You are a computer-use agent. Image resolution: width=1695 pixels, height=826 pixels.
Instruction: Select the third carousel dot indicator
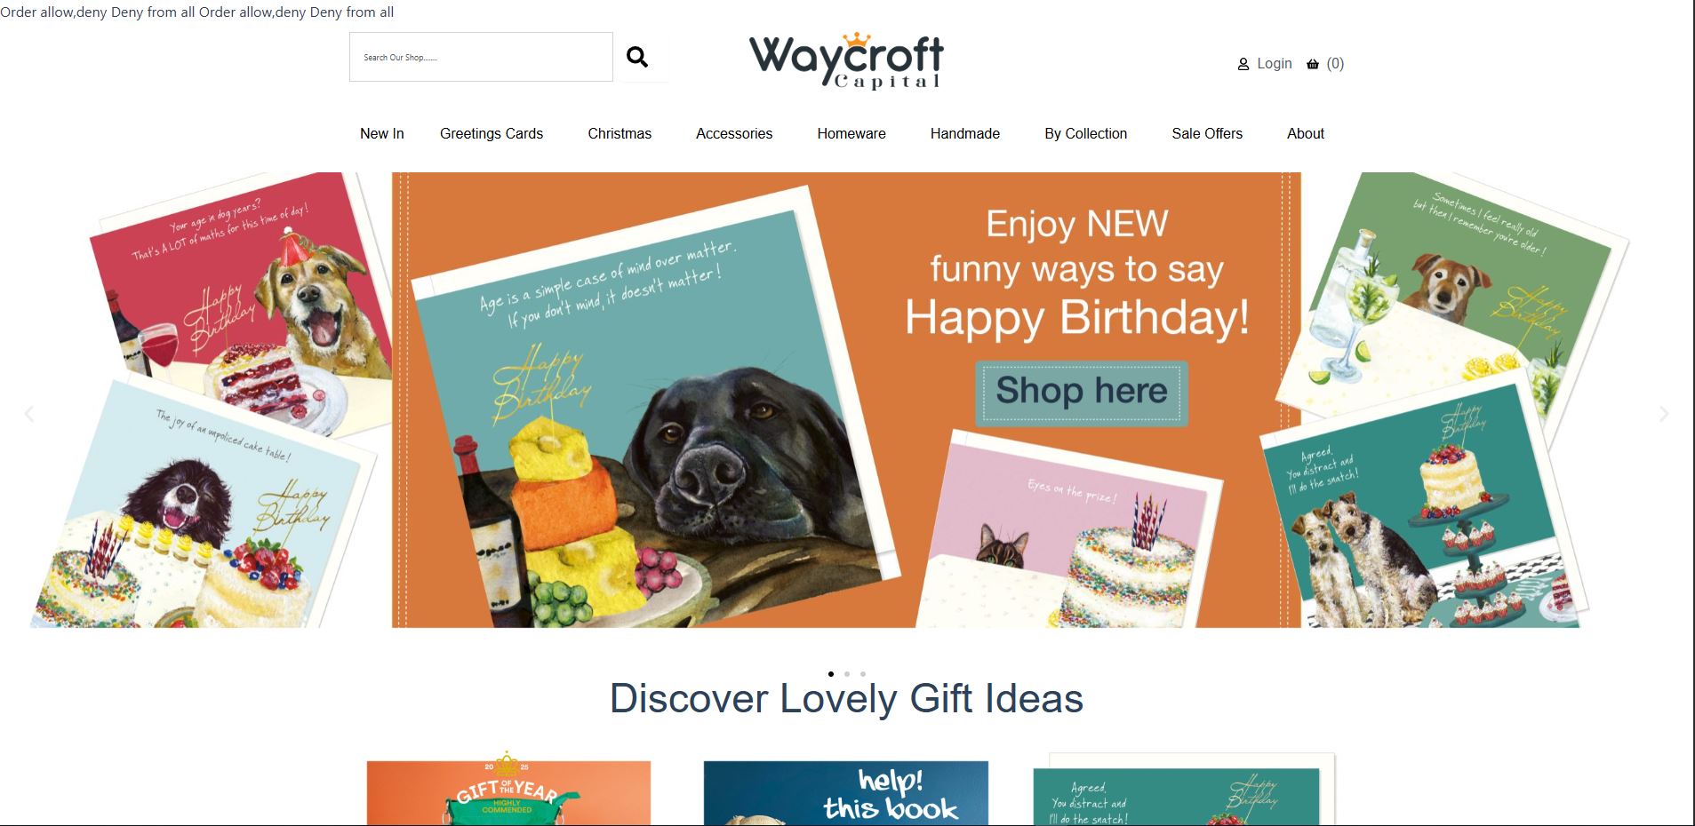coord(862,674)
